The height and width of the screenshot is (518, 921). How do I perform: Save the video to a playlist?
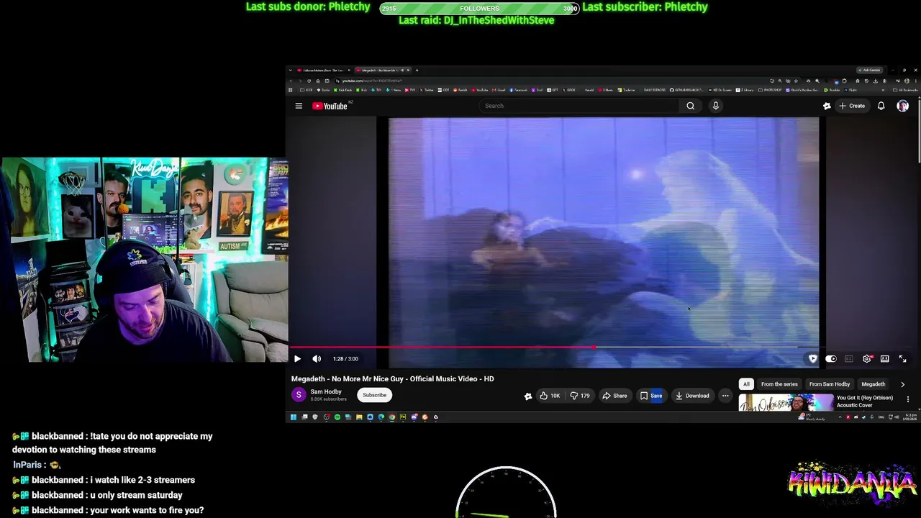click(x=651, y=396)
